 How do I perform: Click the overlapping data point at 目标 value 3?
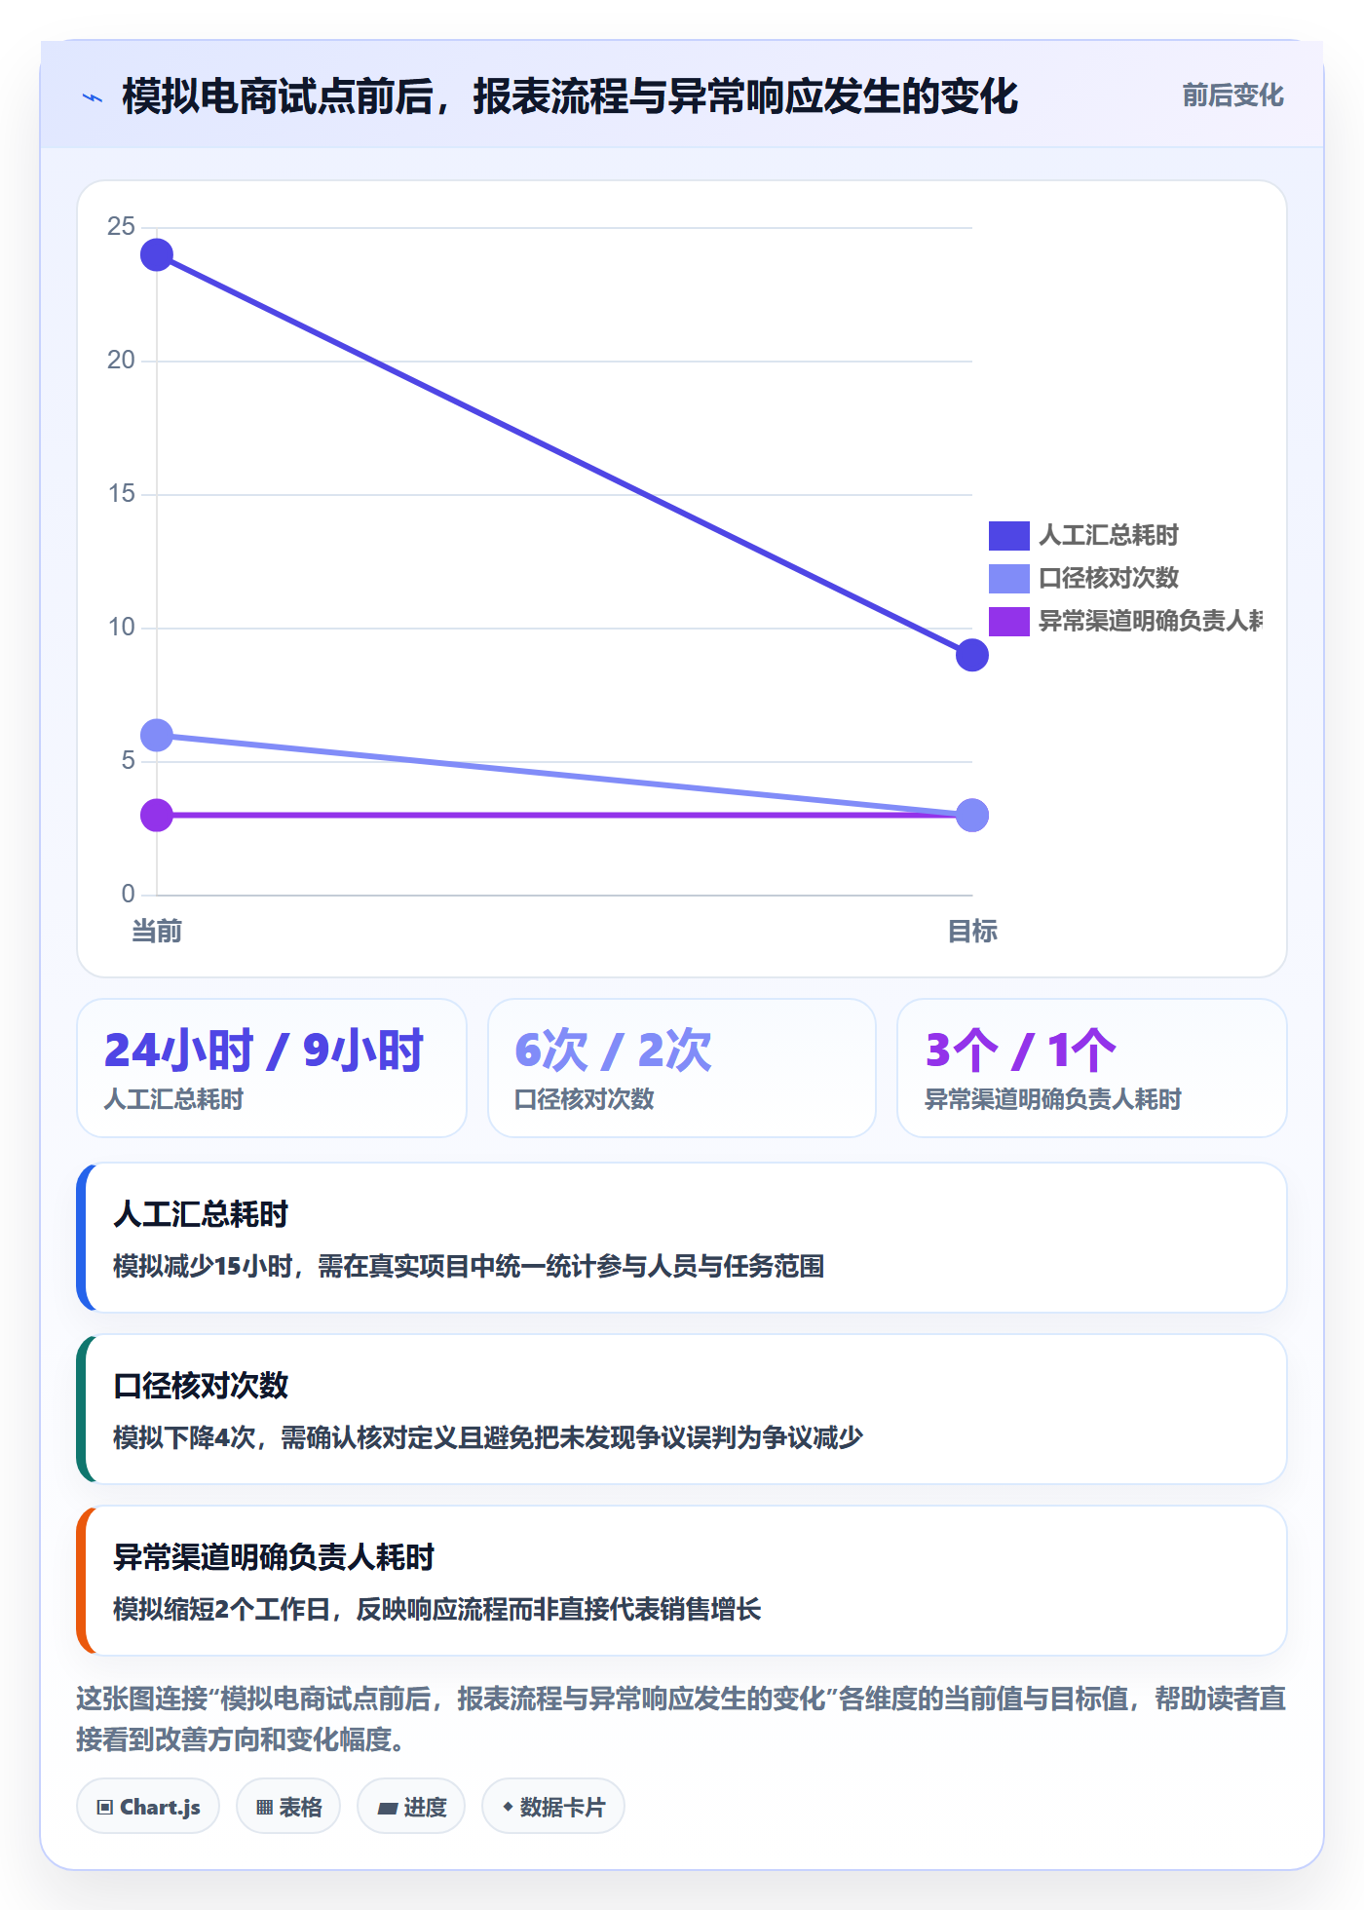(x=971, y=815)
